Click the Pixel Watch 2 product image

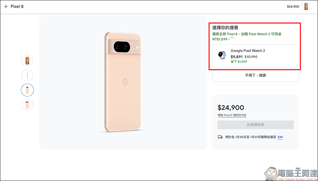[x=222, y=55]
